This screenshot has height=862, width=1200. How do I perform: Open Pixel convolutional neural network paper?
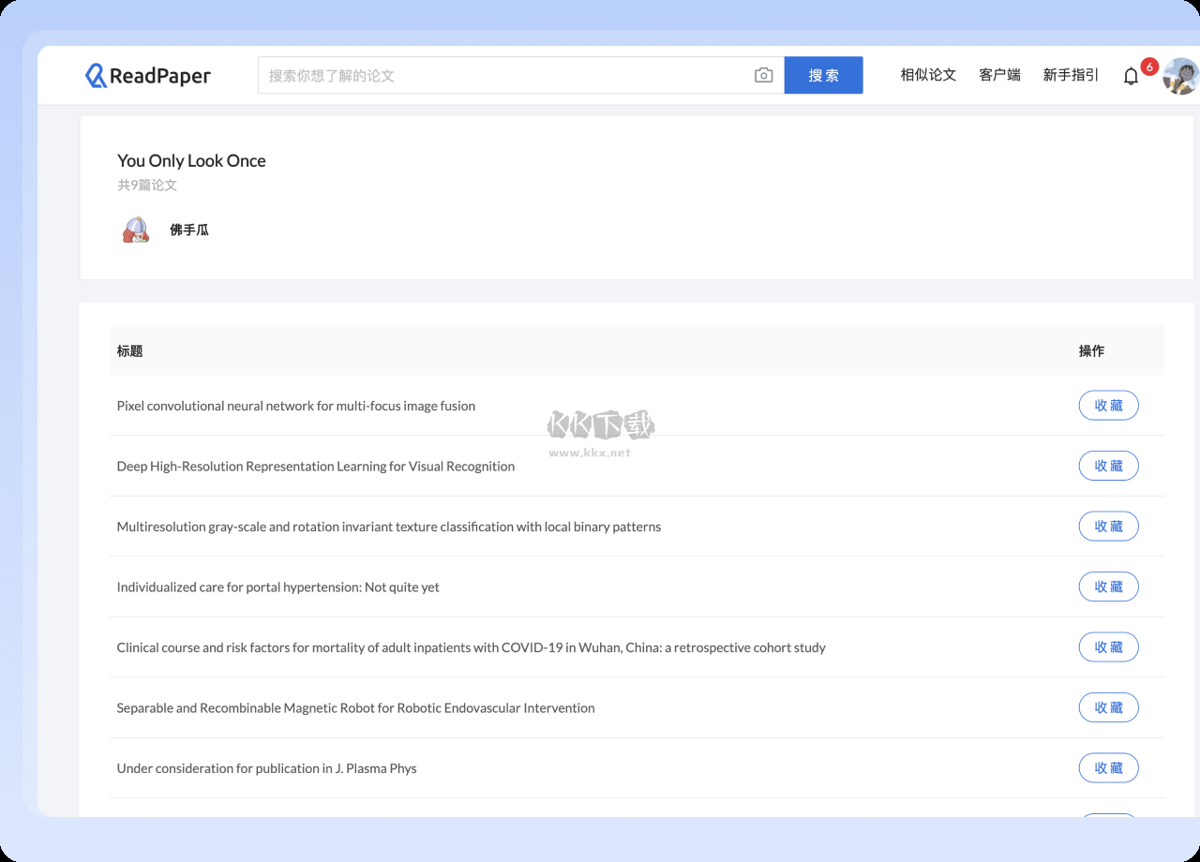click(296, 406)
